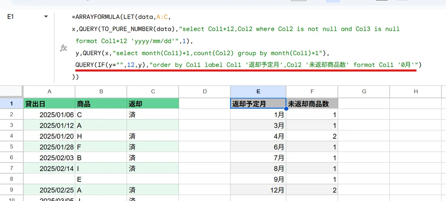Click the fx function icon

[64, 48]
